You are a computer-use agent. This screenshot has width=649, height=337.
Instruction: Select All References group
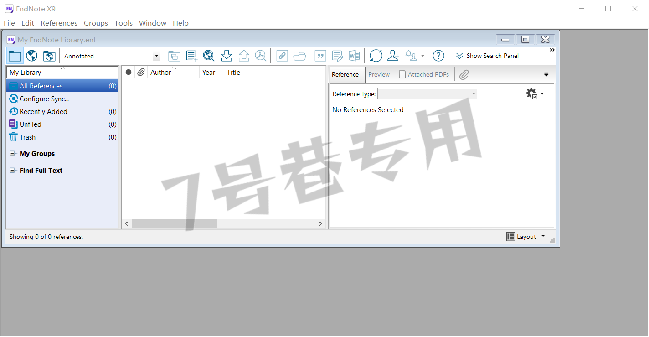pos(62,86)
